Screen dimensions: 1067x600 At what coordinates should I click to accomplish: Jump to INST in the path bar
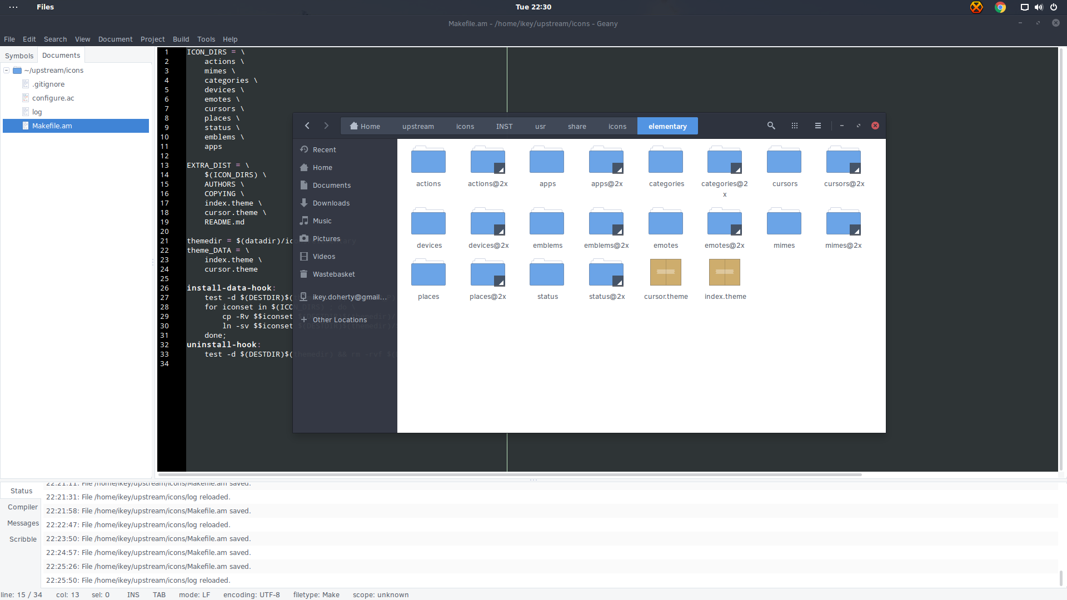[504, 126]
